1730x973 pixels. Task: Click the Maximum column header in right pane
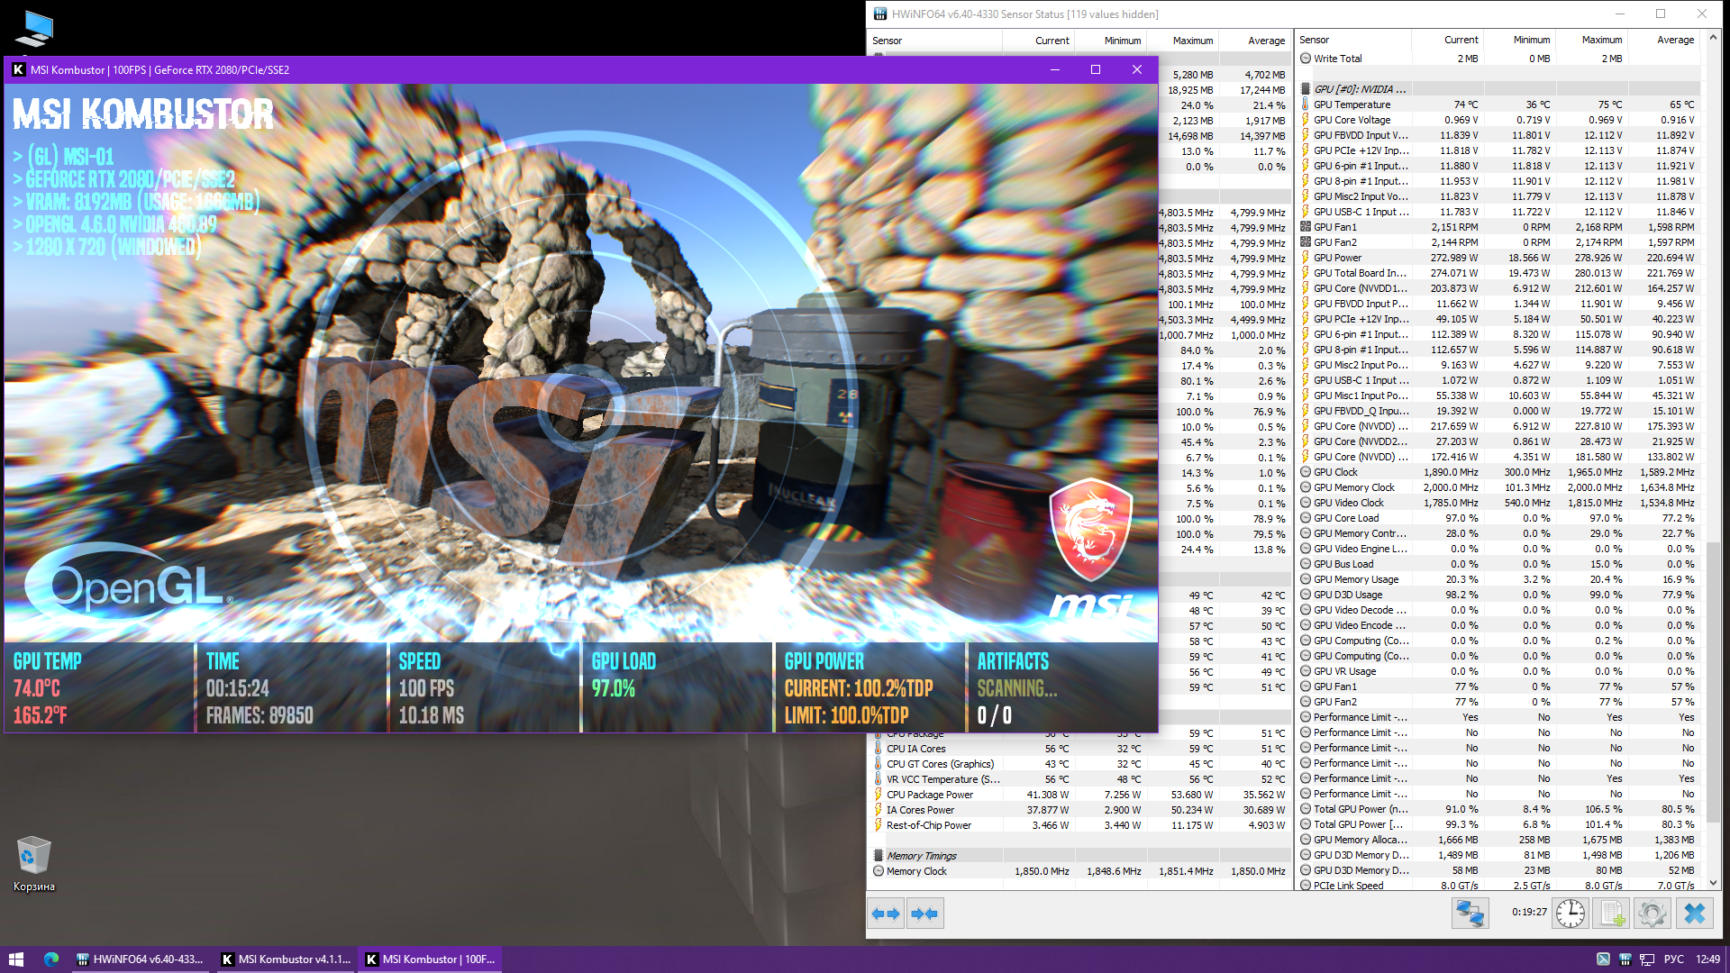point(1601,40)
